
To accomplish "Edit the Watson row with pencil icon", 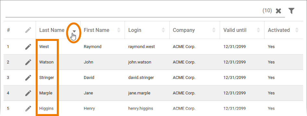I will coord(28,62).
